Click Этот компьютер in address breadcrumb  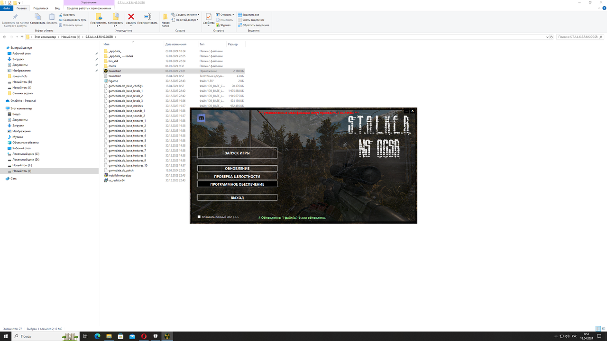(45, 37)
